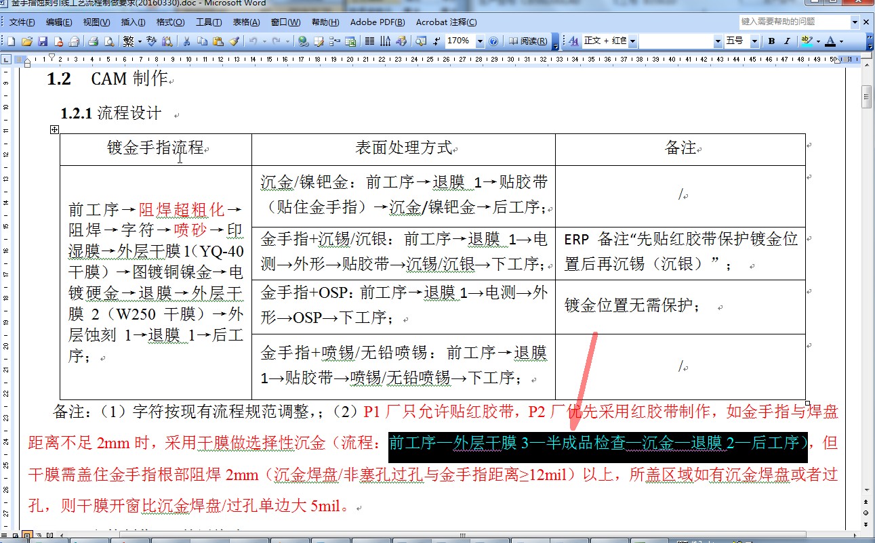Open Tables and Borders toolbar icon

[319, 41]
